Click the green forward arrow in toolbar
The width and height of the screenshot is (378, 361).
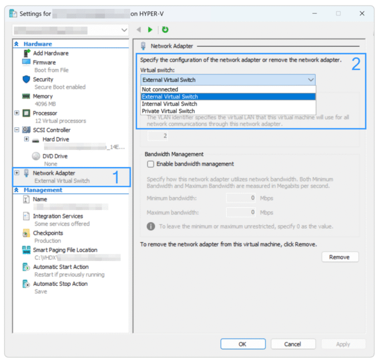point(150,29)
